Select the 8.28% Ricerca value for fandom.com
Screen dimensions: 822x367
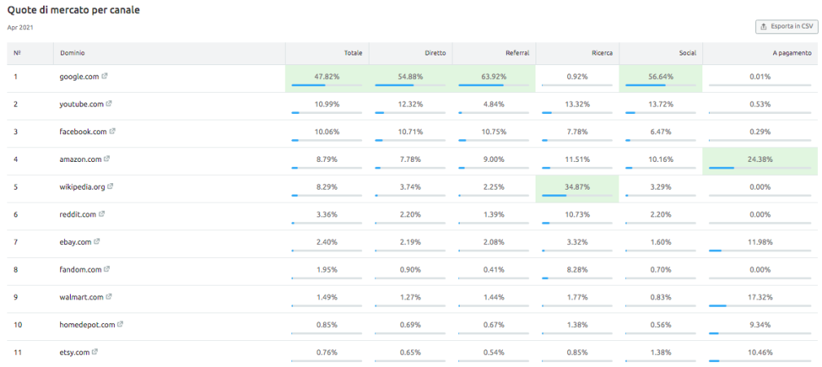577,269
